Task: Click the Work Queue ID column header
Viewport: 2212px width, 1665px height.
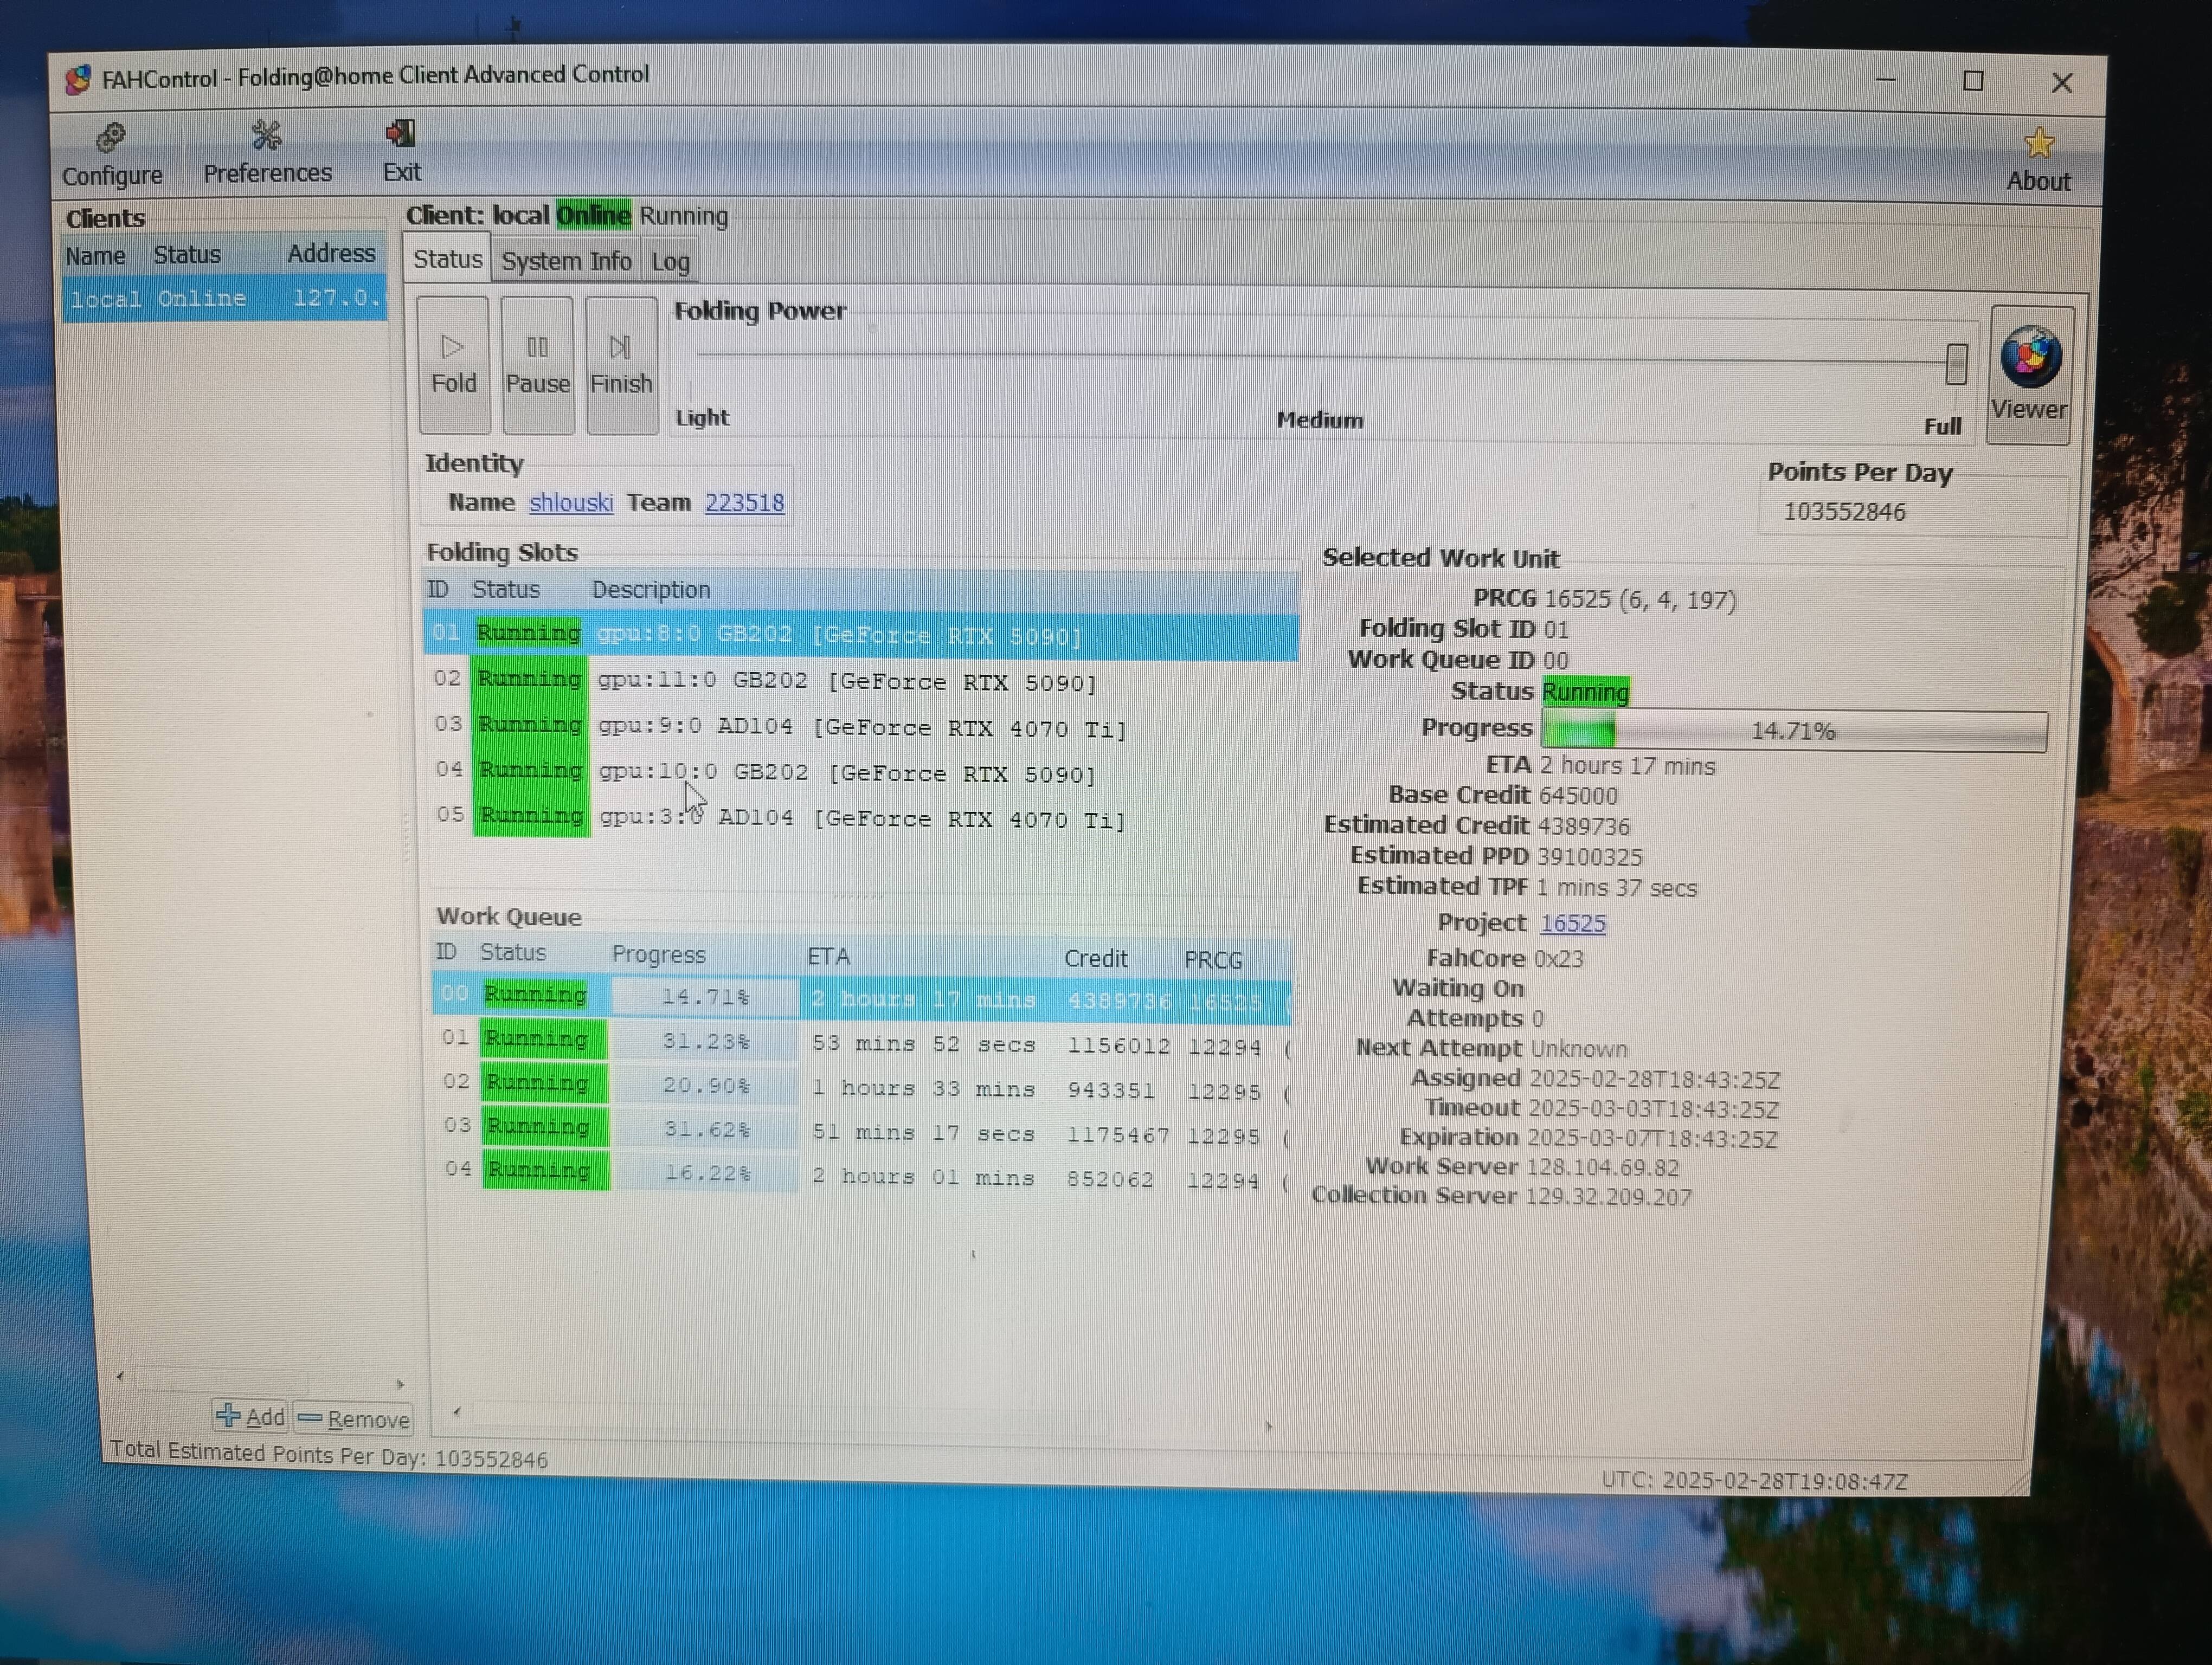Action: [x=446, y=951]
